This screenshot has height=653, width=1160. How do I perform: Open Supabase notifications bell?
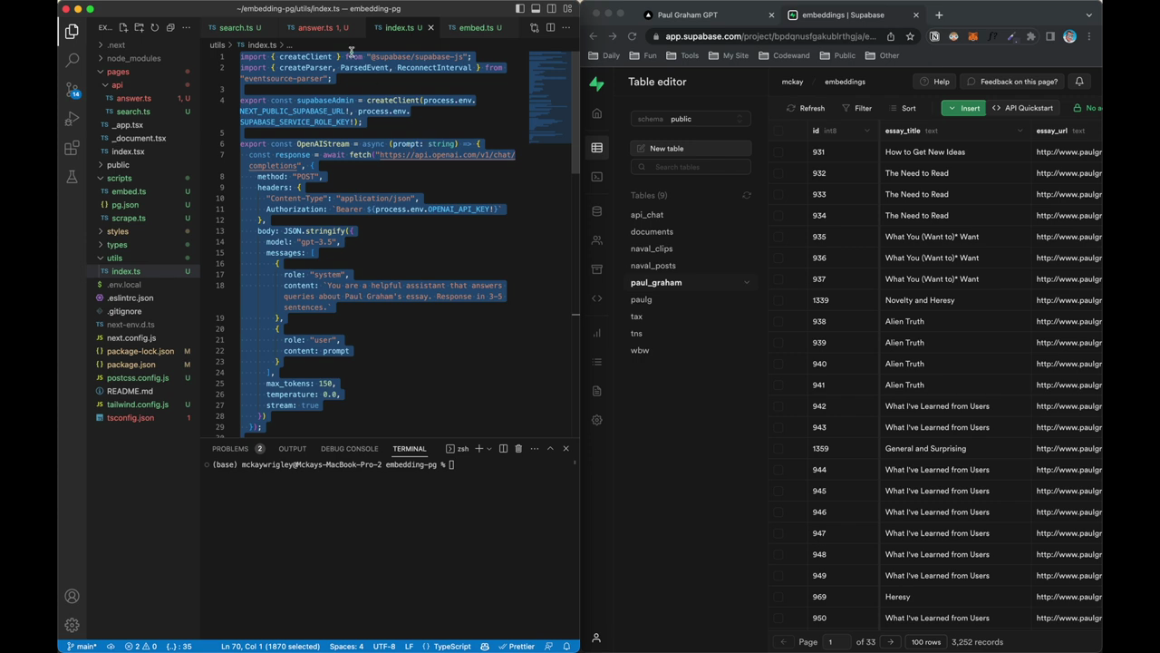pyautogui.click(x=1078, y=82)
